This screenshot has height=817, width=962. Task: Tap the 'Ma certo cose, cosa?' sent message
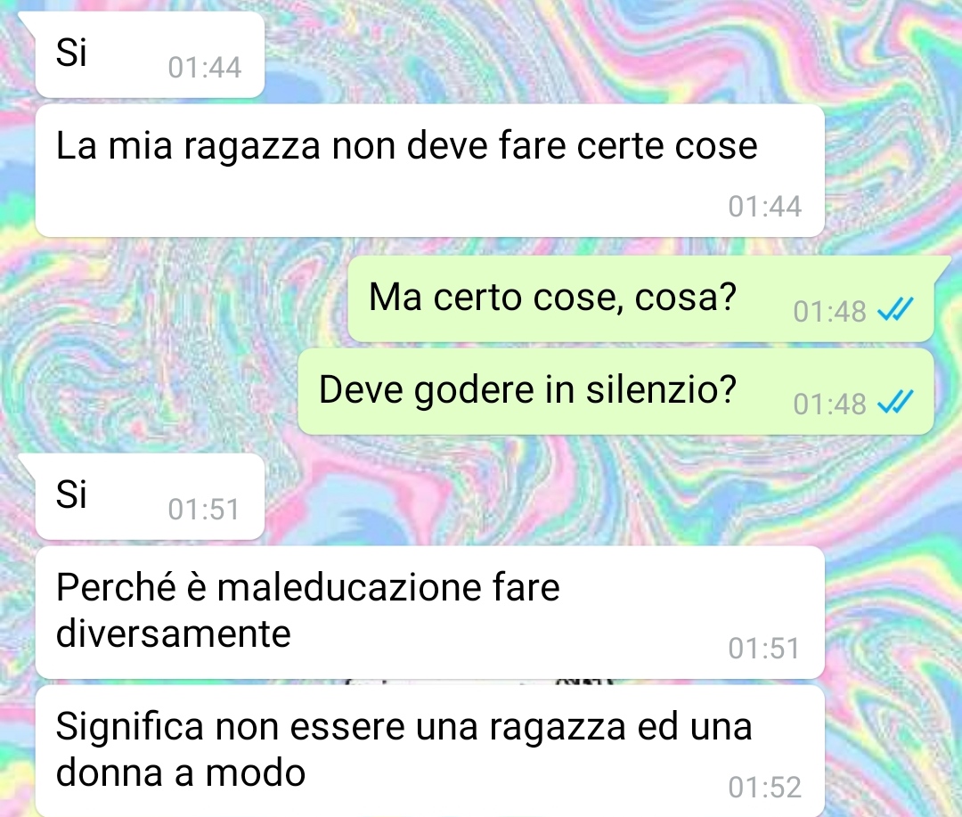tap(640, 298)
